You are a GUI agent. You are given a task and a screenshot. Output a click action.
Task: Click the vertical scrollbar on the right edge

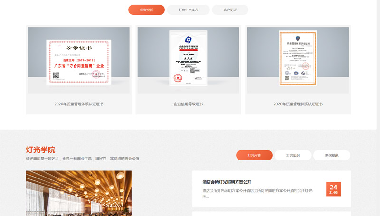pyautogui.click(x=378, y=71)
